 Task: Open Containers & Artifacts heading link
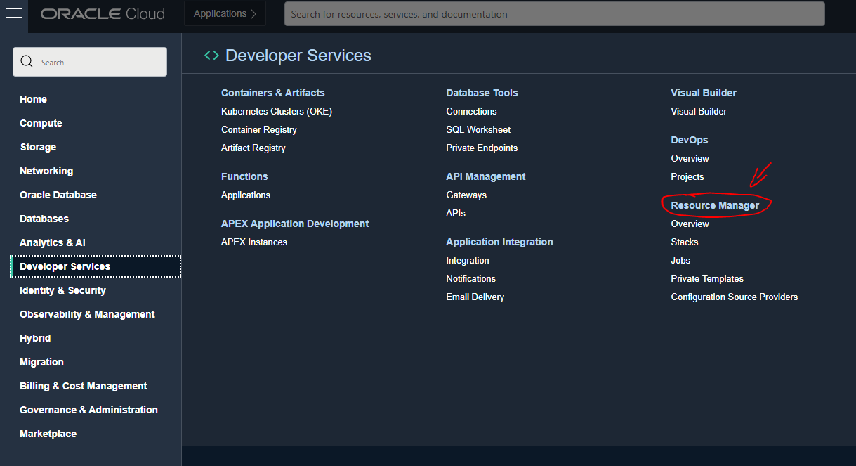coord(273,93)
